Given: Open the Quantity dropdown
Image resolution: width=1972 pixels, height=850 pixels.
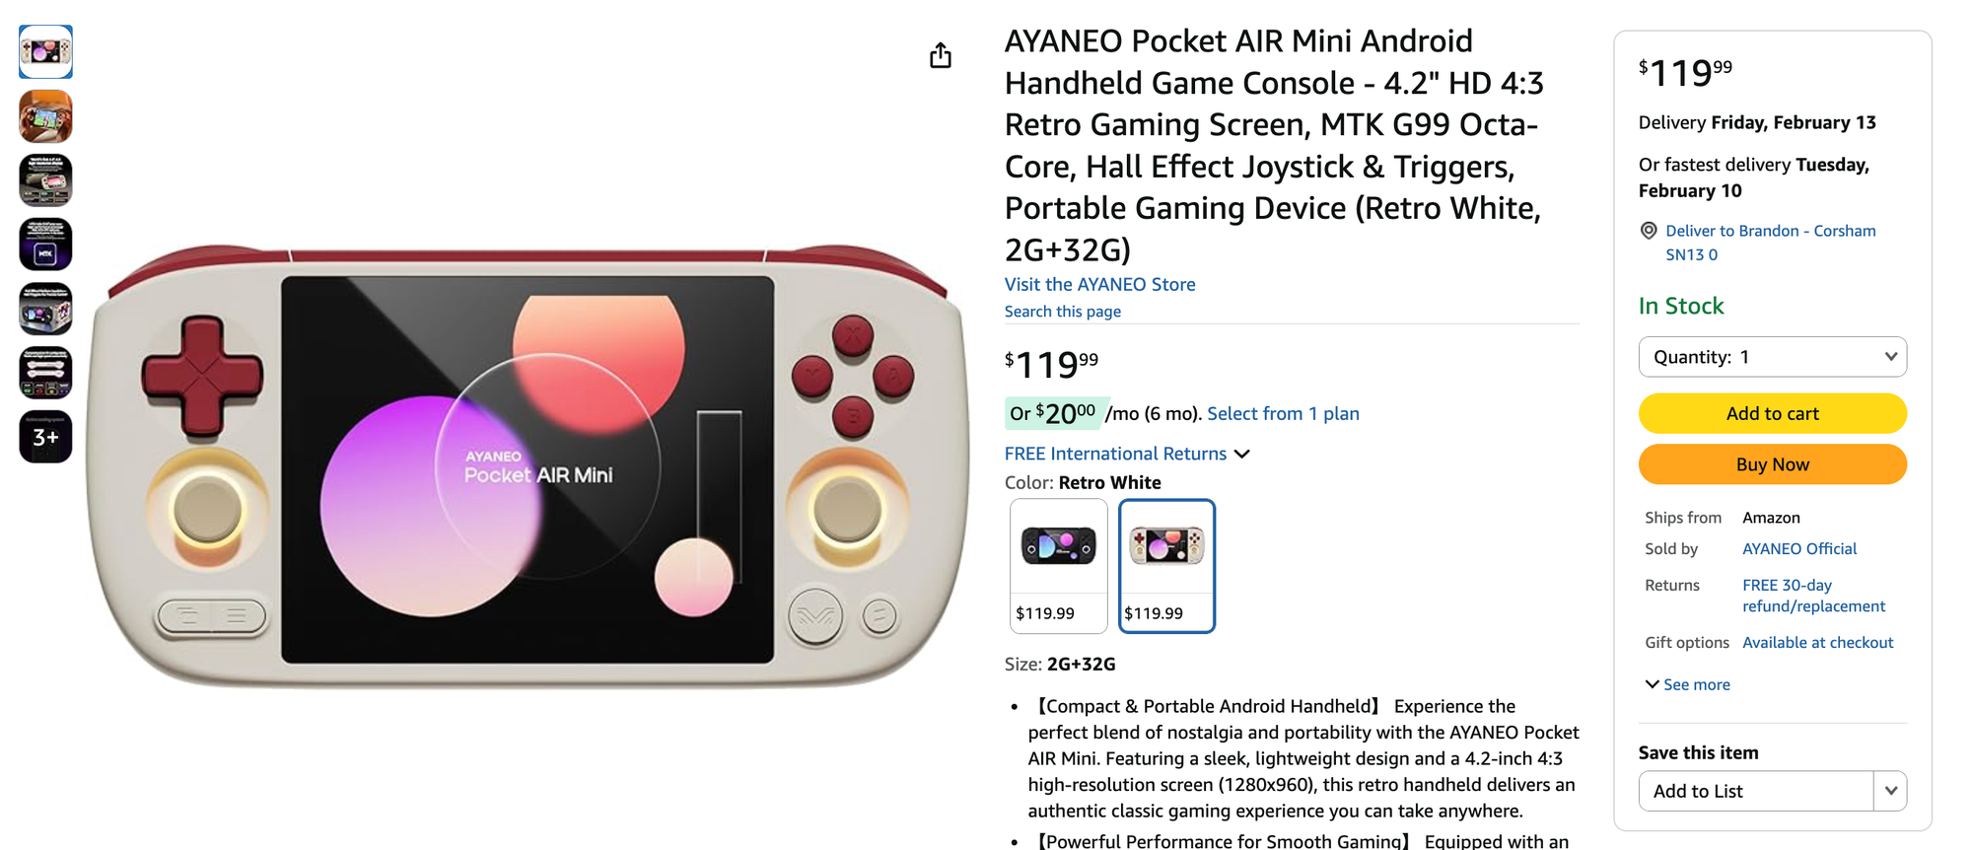Looking at the screenshot, I should [x=1772, y=357].
